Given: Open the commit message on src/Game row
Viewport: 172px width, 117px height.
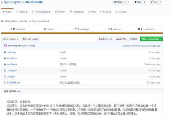Looking at the screenshot, I should [x=68, y=64].
